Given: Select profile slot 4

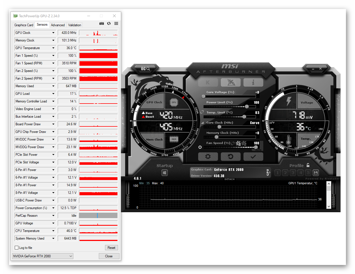Looking at the screenshot, I should point(301,172).
